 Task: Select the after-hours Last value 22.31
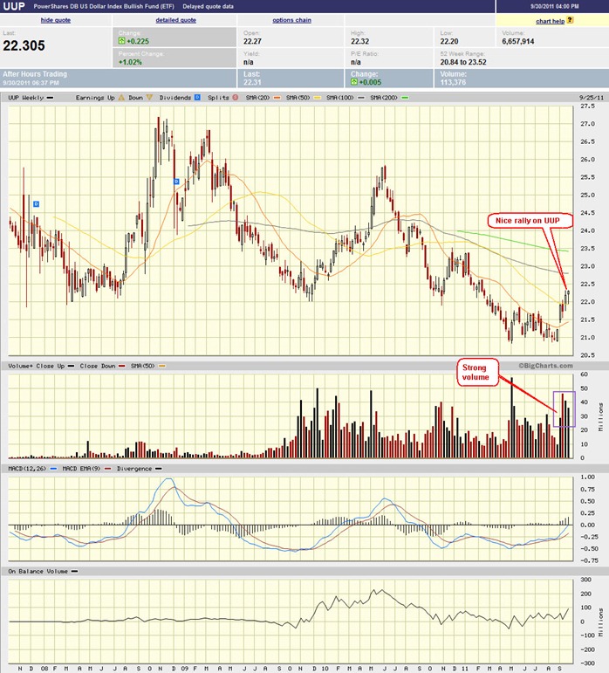[x=252, y=82]
